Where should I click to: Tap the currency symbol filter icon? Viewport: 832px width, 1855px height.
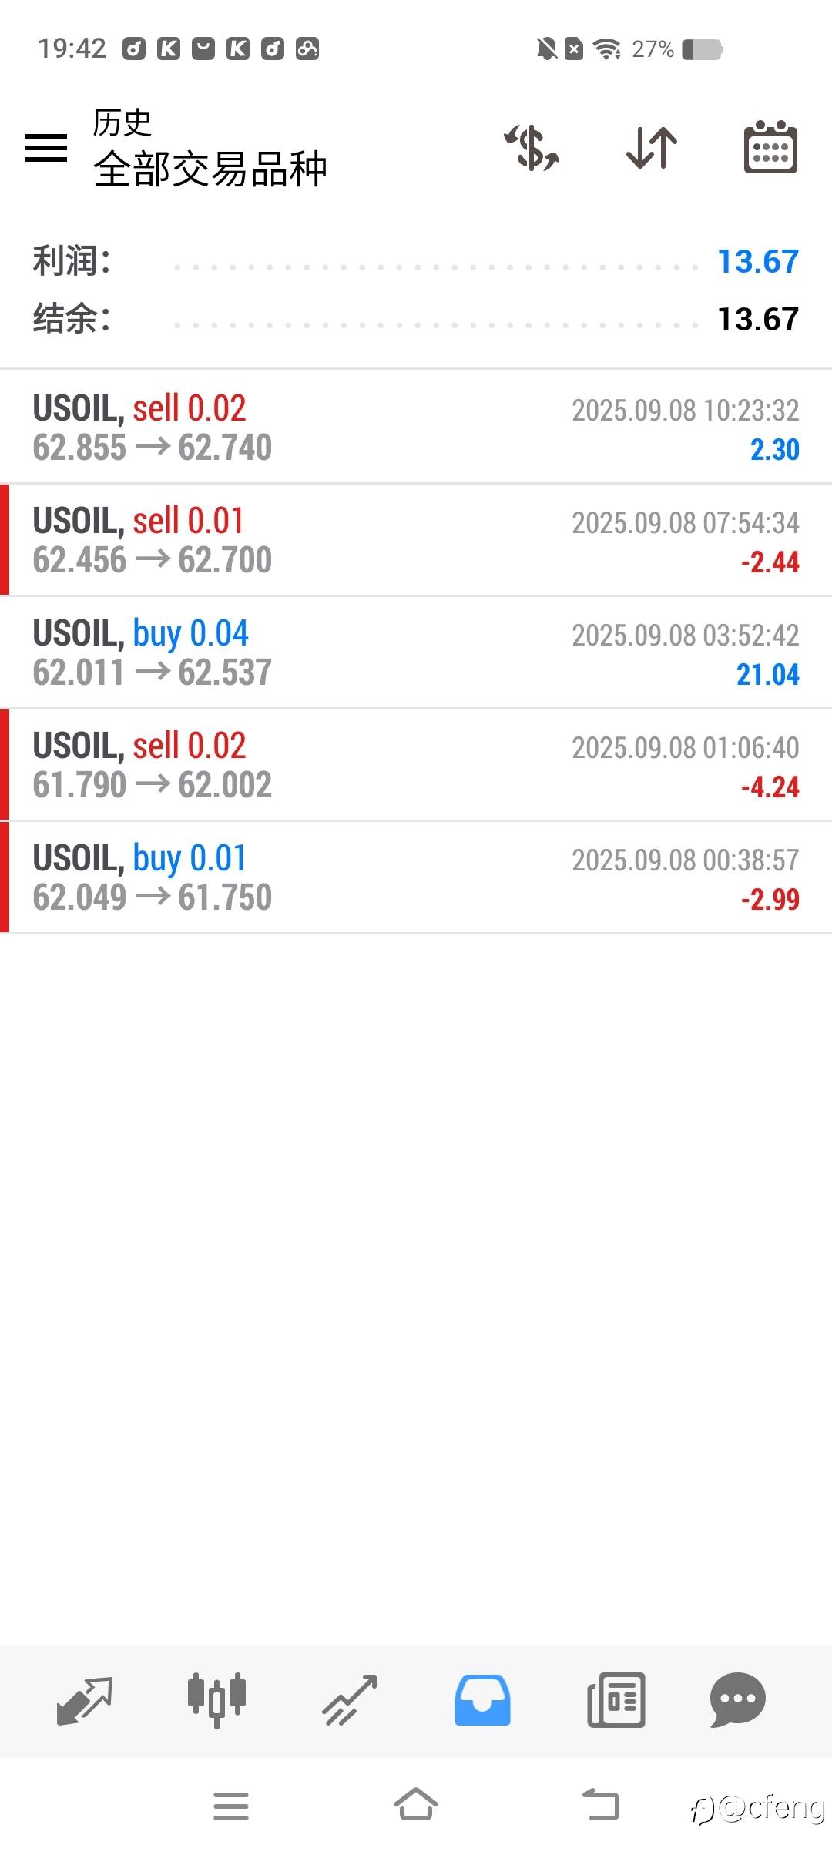532,147
